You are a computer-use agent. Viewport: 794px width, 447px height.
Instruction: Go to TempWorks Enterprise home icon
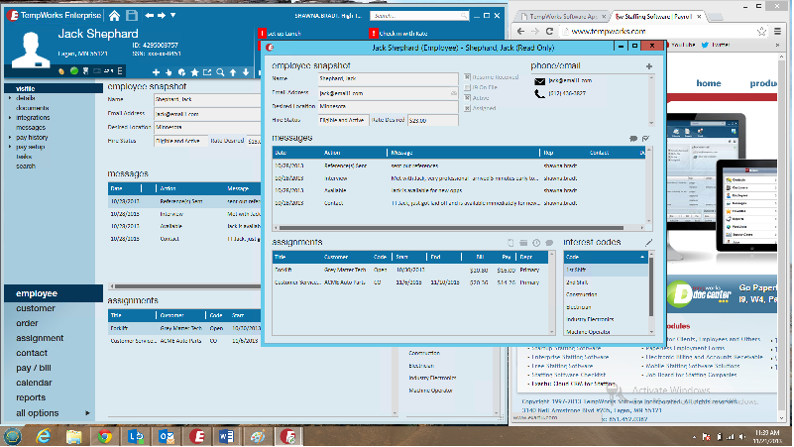(114, 16)
